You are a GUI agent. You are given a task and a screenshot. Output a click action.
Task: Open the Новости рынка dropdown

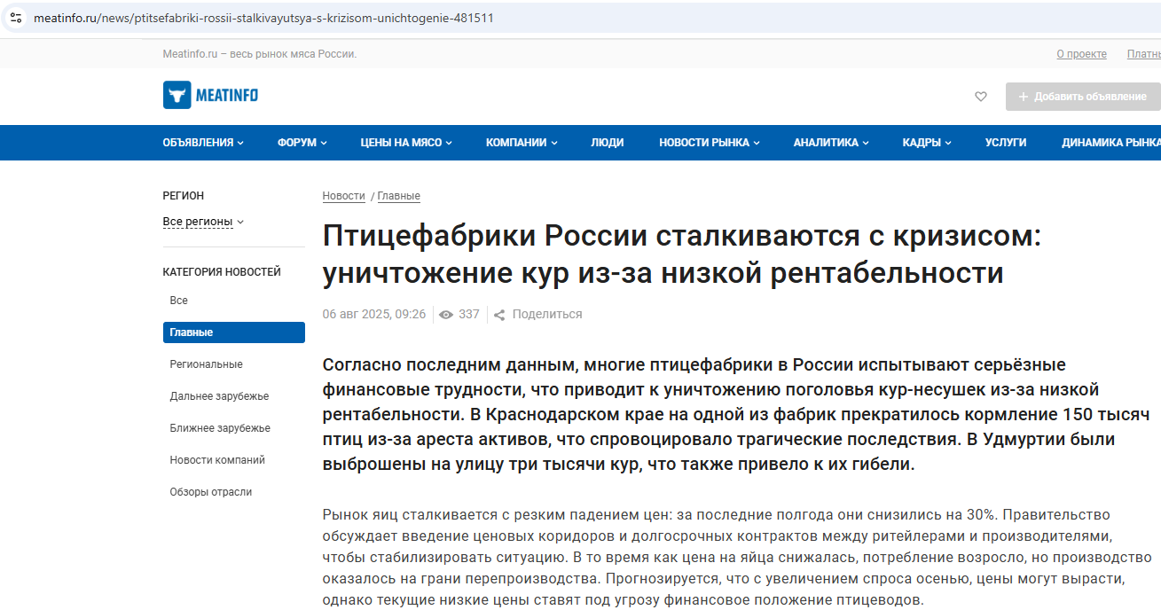[x=710, y=143]
